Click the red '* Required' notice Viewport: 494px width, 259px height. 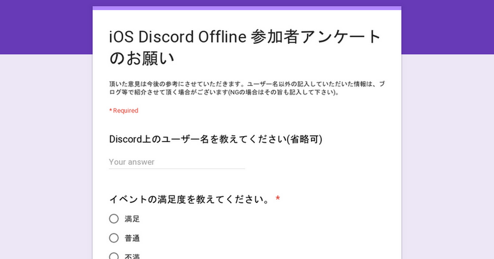[125, 111]
